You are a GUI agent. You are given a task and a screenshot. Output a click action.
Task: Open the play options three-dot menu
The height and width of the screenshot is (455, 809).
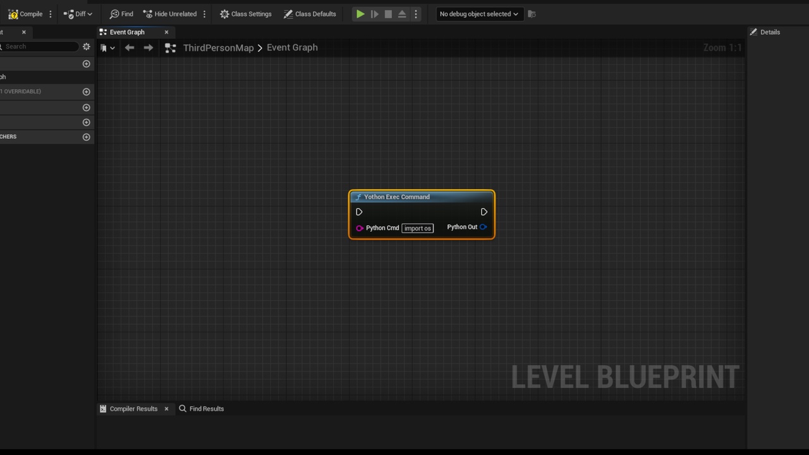pos(416,14)
